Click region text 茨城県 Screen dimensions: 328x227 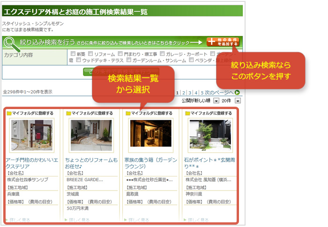tap(73, 194)
